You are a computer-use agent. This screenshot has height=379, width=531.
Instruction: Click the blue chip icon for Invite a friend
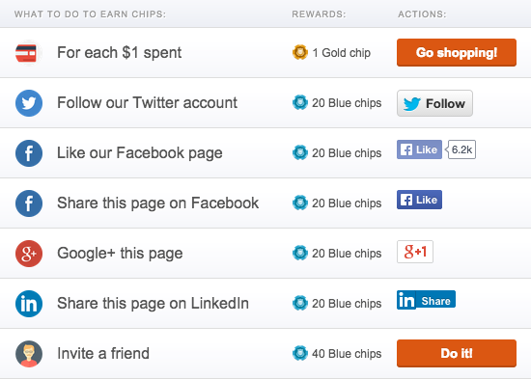300,353
